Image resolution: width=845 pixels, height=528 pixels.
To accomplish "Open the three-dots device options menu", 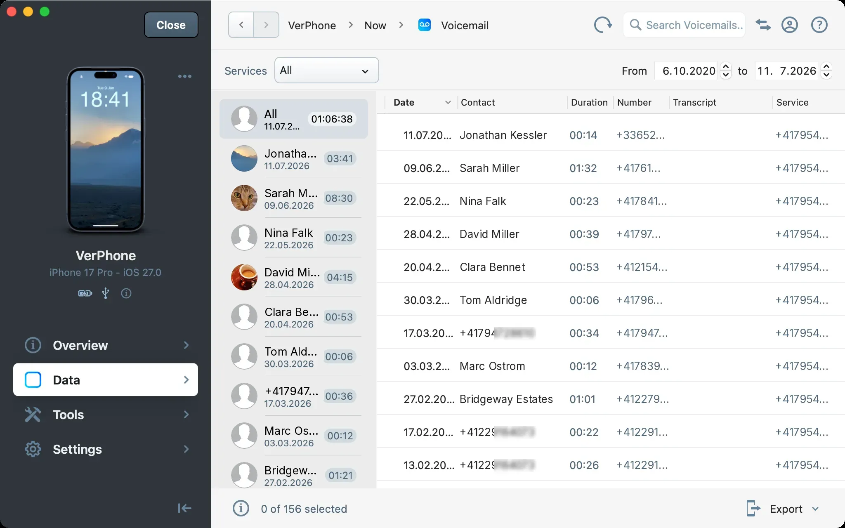I will [184, 76].
